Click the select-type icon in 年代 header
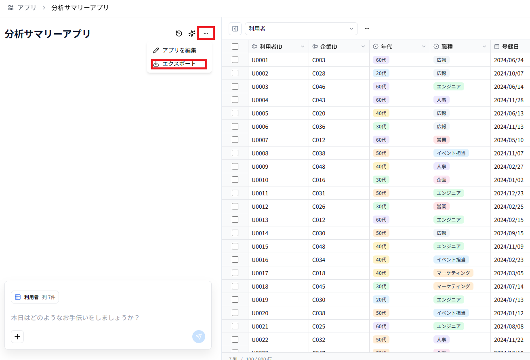The image size is (530, 360). pos(376,47)
